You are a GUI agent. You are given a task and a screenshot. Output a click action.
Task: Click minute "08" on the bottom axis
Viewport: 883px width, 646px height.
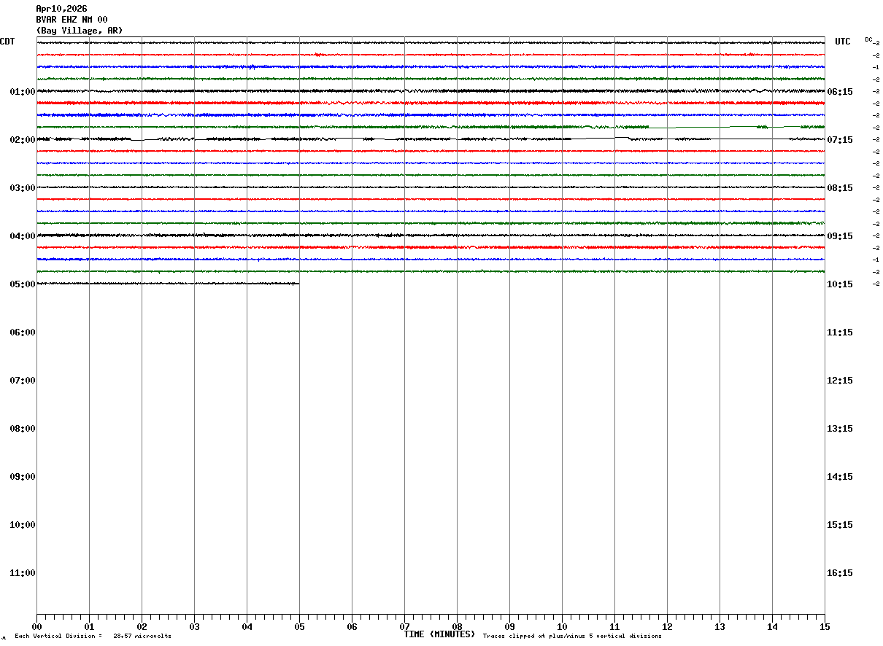click(x=457, y=627)
